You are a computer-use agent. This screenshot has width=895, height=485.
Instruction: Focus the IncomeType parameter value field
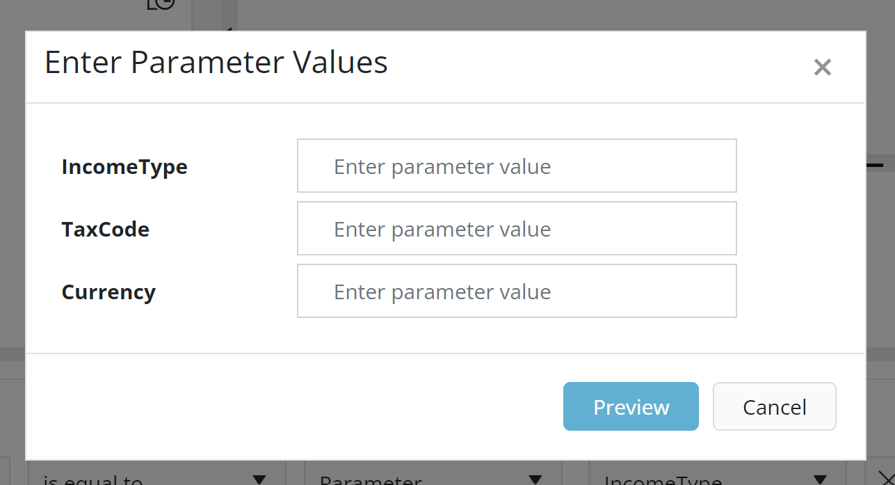tap(516, 166)
